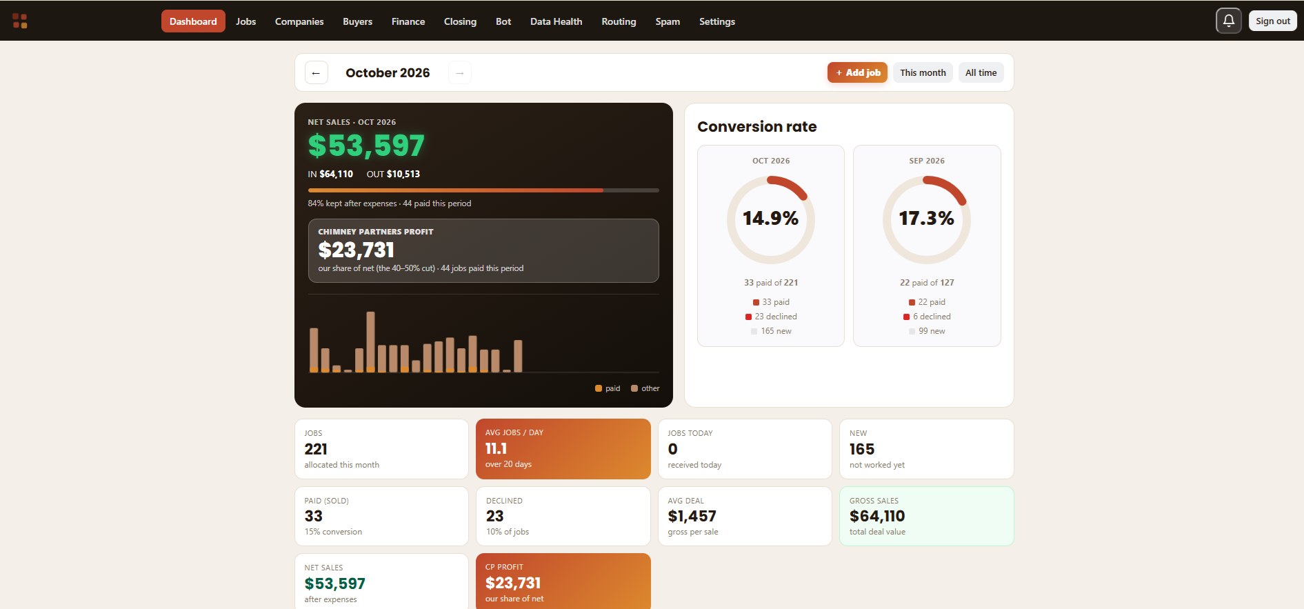This screenshot has width=1304, height=609.
Task: Open the notifications bell
Action: pos(1228,21)
